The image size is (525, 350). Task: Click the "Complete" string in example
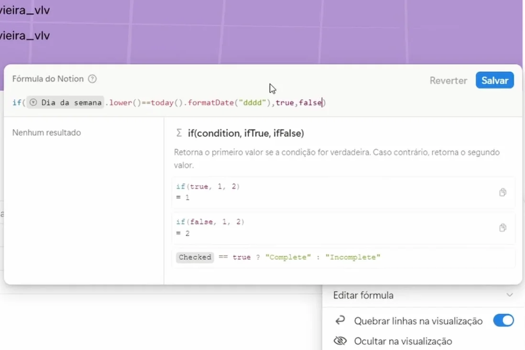point(288,257)
